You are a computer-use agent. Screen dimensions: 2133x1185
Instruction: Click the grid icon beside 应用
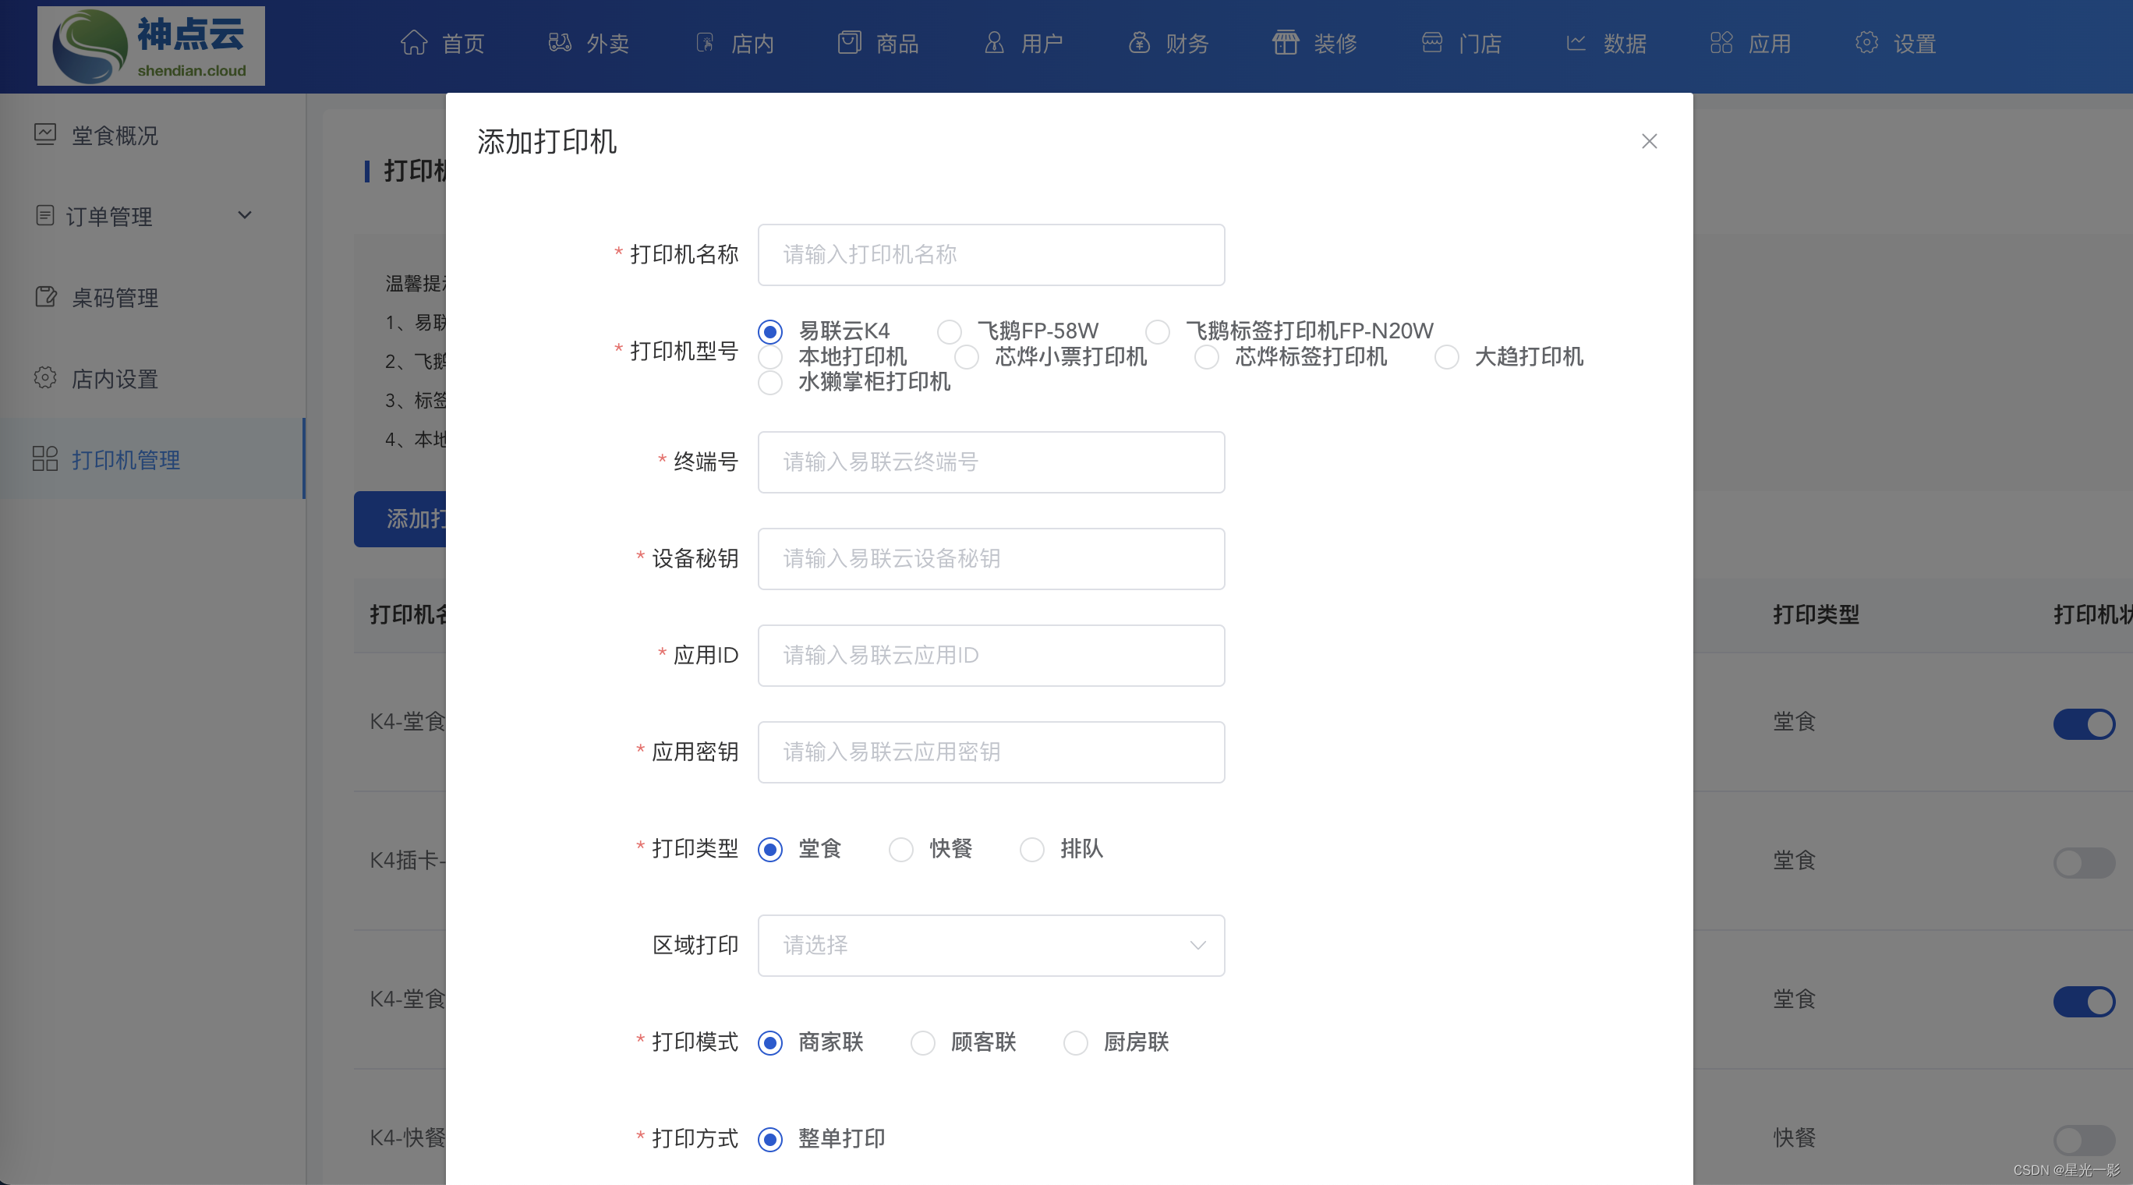click(x=1721, y=42)
